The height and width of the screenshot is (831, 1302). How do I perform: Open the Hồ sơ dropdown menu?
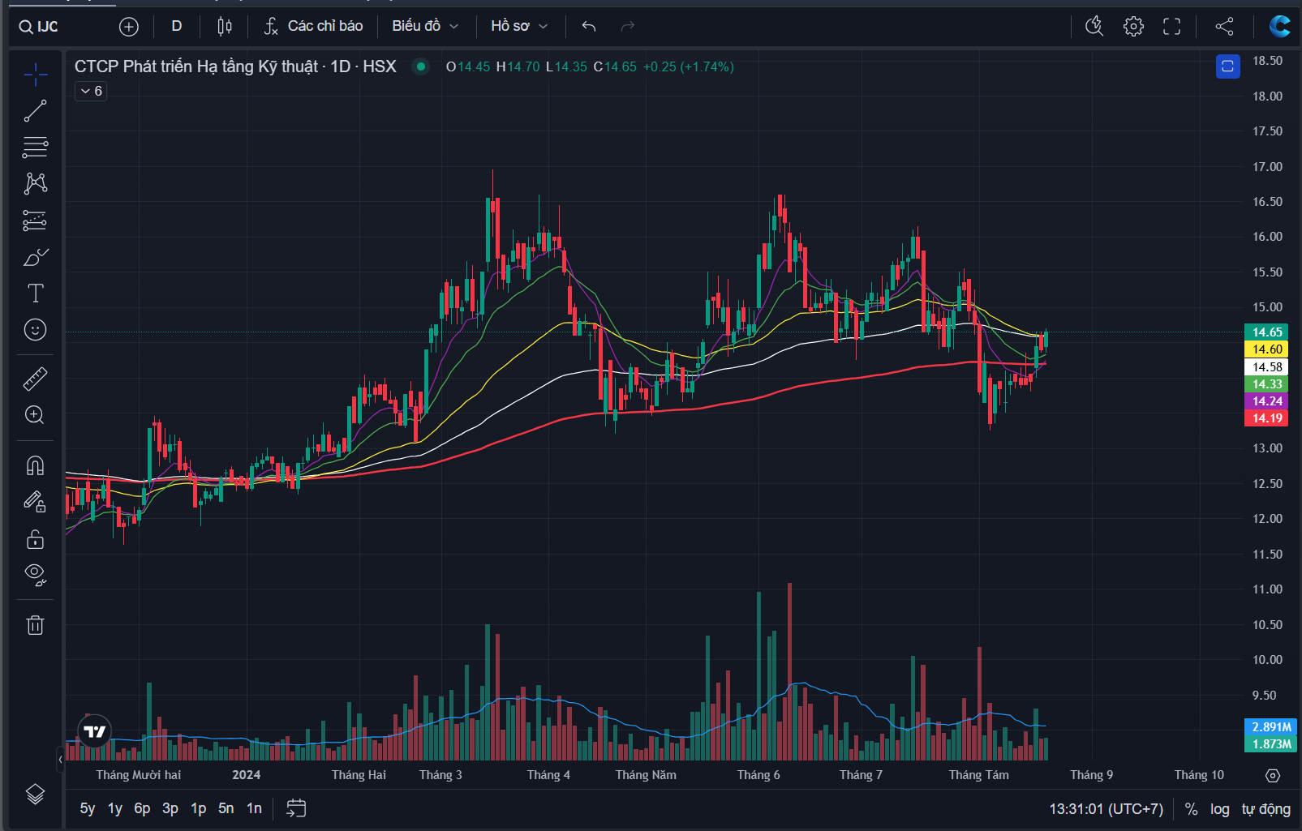pos(519,27)
